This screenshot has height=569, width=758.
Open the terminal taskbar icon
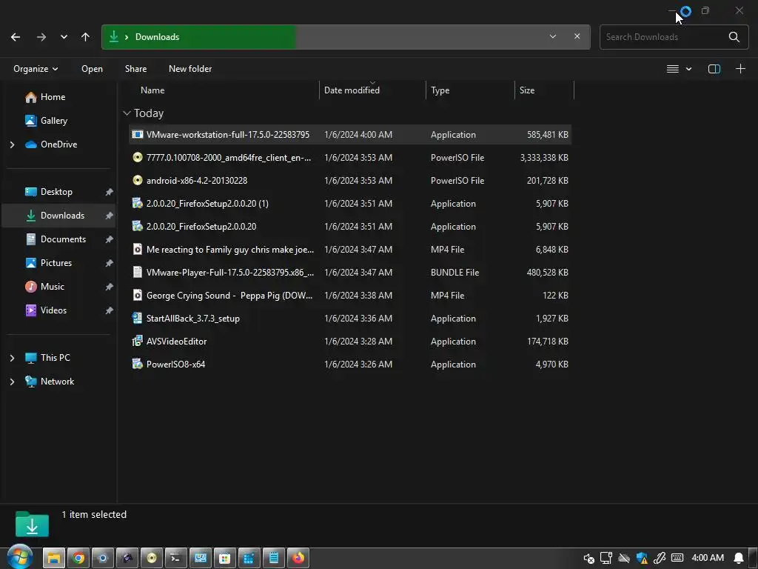pos(176,558)
